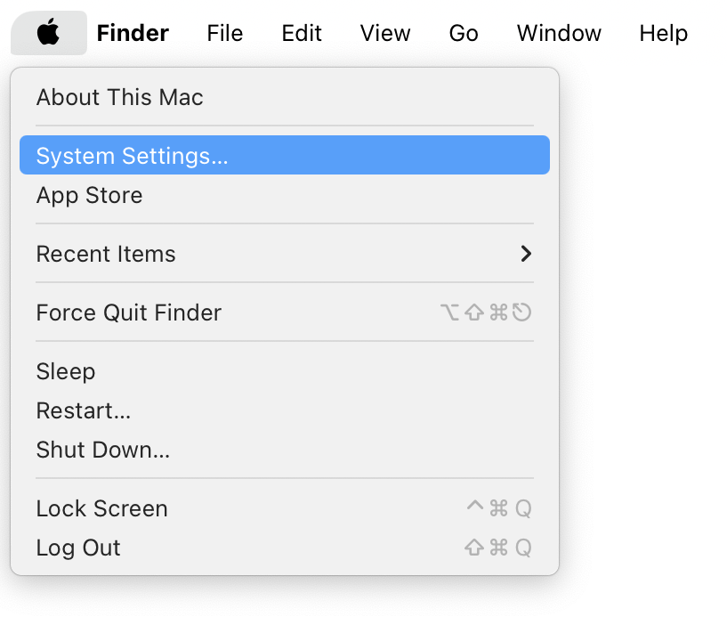Open the Window menu

point(559,34)
